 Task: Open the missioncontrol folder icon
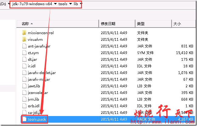[24, 33]
